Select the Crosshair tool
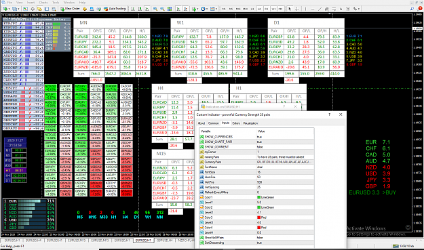Viewport: 424px width, 250px height. click(x=297, y=9)
